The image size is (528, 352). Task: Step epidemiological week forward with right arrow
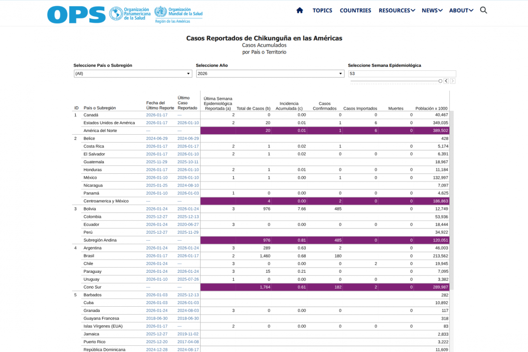(453, 81)
